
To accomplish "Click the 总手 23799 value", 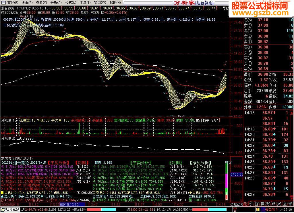I will (262, 91).
